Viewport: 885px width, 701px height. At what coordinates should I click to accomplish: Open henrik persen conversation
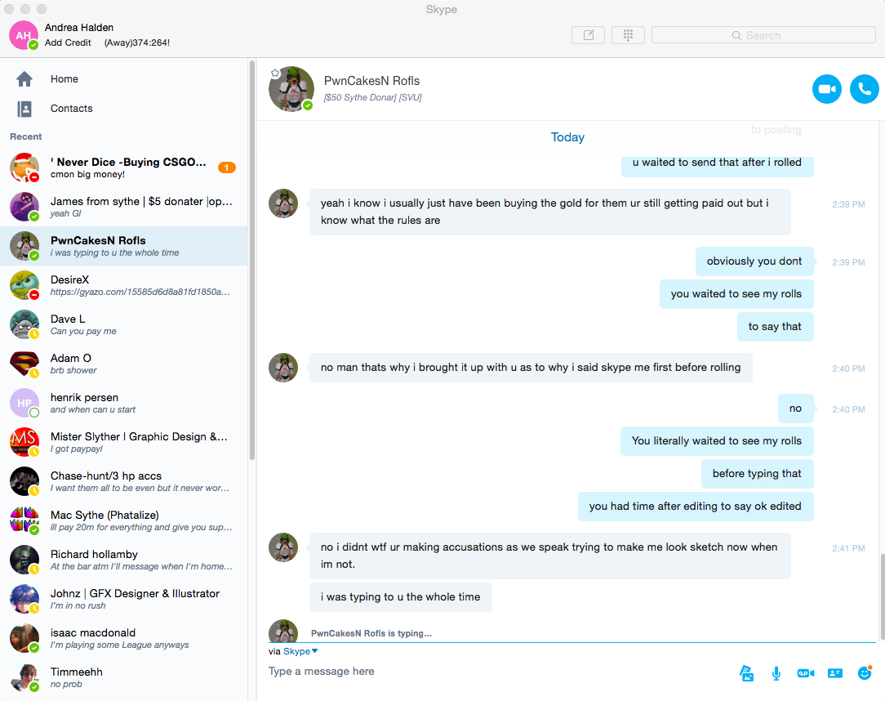click(123, 403)
